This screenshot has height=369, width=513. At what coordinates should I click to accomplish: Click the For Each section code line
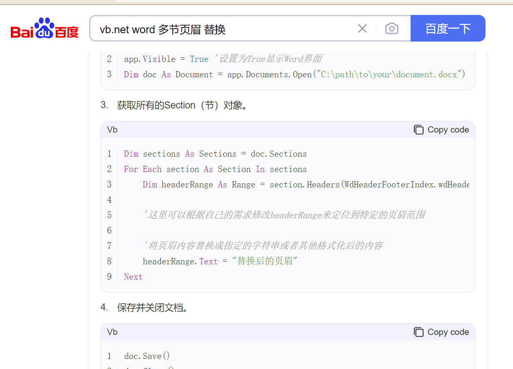pyautogui.click(x=215, y=169)
